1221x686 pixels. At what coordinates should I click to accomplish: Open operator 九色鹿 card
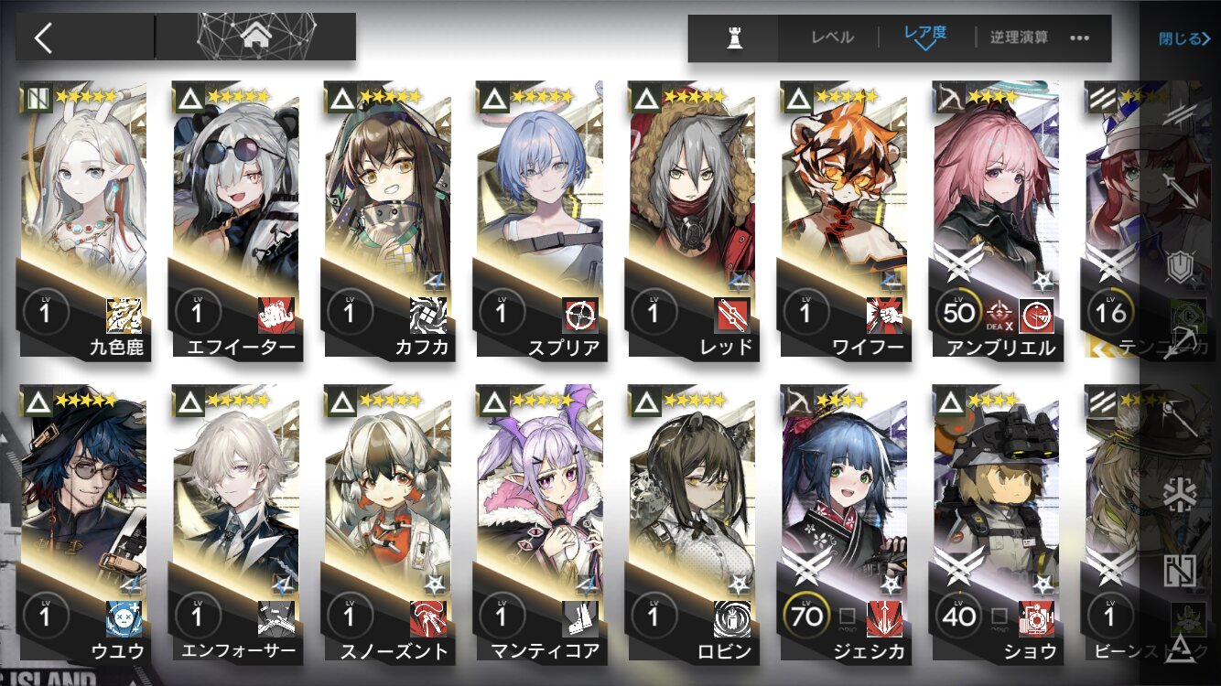pyautogui.click(x=83, y=220)
